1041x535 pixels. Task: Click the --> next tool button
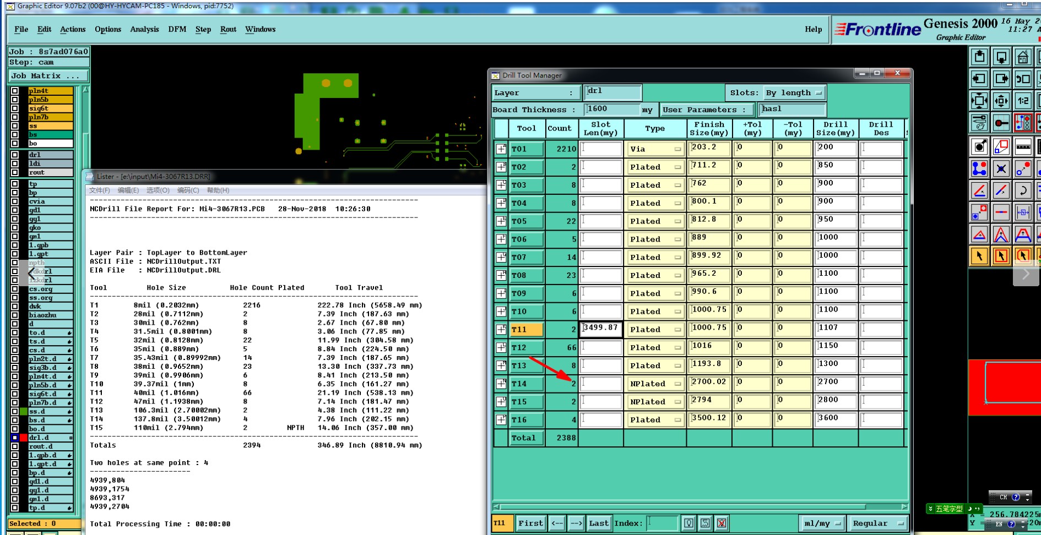click(576, 523)
